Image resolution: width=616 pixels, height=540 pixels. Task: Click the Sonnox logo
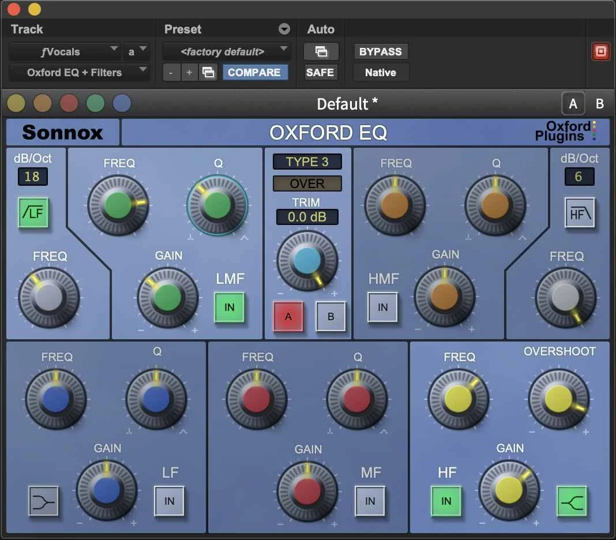(x=63, y=133)
